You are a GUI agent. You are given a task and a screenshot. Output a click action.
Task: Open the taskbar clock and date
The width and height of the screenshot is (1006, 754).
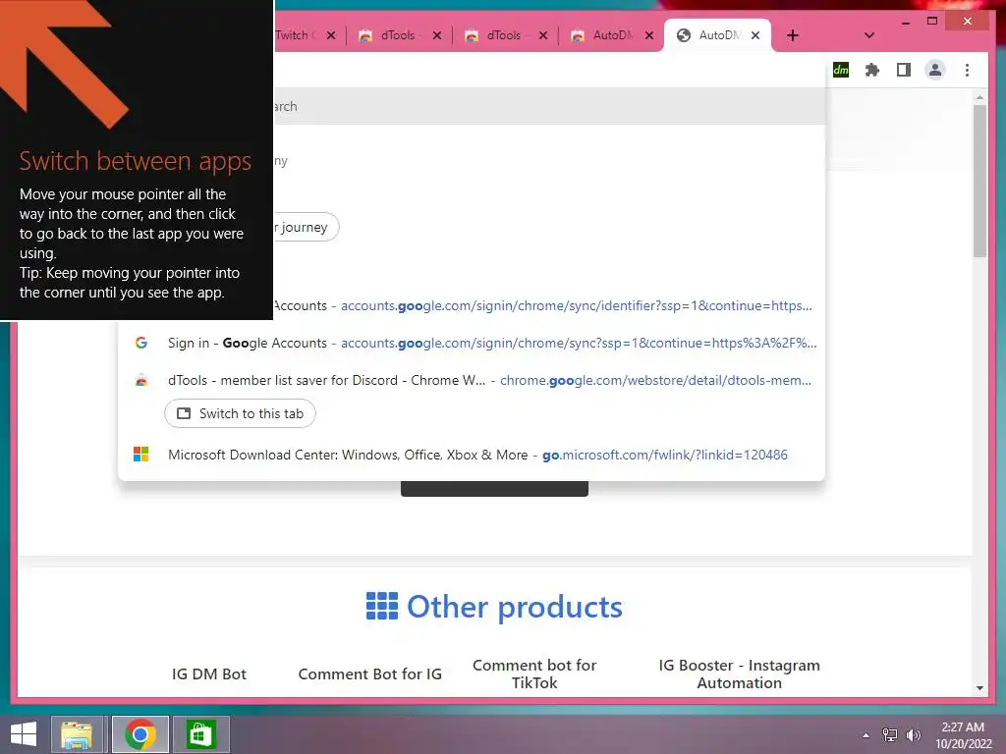963,735
